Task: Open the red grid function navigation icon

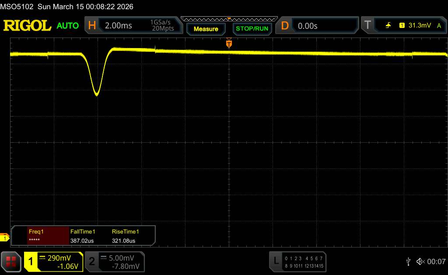Action: tap(11, 261)
